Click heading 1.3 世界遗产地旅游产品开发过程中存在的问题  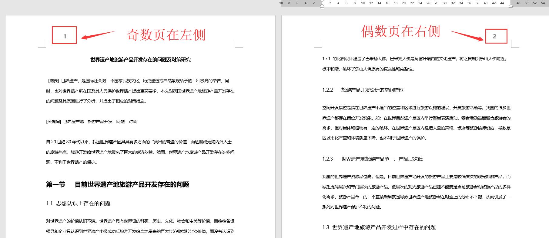[379, 227]
